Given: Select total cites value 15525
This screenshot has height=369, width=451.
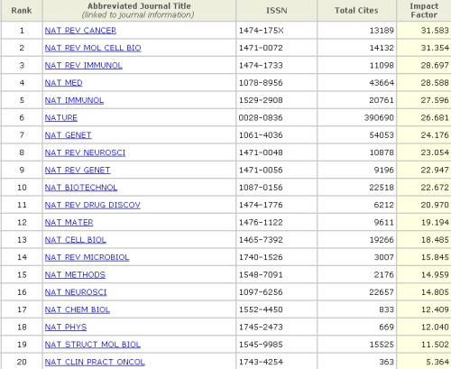Looking at the screenshot, I should coord(382,345).
